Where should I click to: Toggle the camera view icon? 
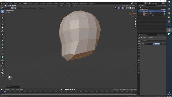pyautogui.click(x=135, y=24)
